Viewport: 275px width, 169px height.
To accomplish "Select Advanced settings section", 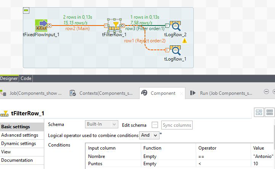I will [x=22, y=135].
